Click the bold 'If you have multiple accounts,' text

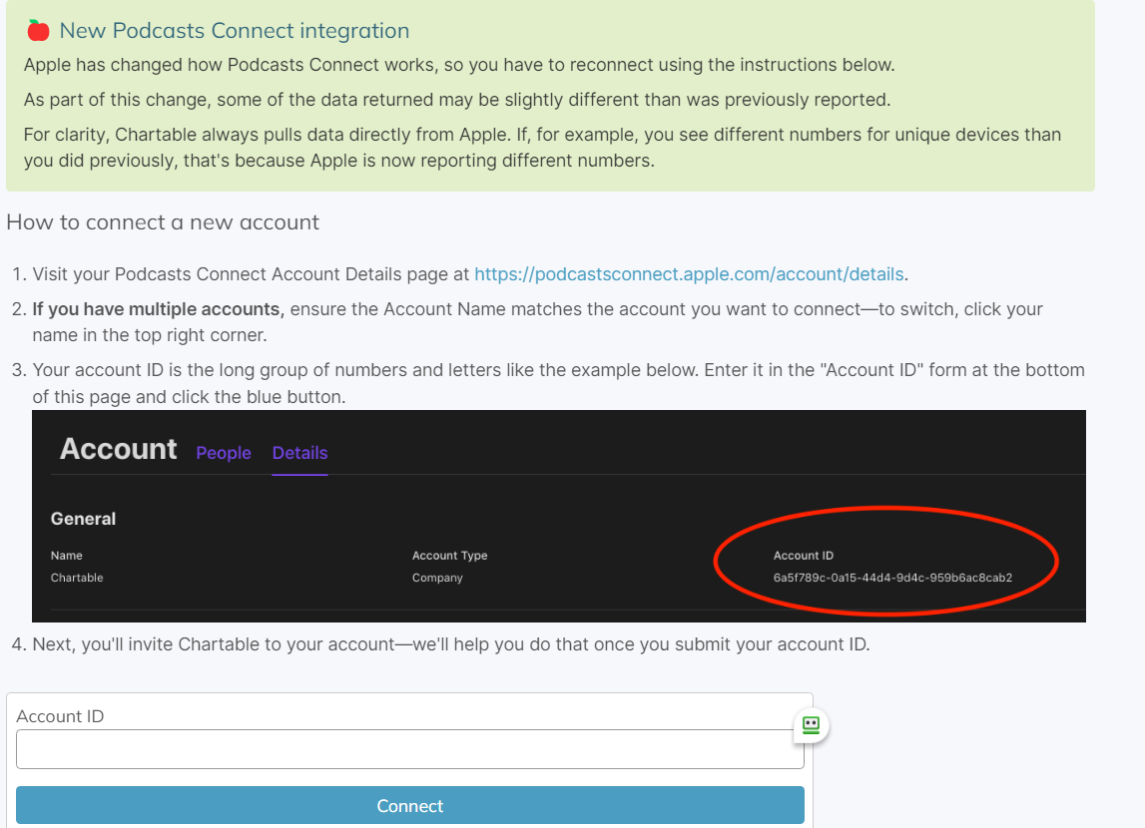(x=158, y=309)
